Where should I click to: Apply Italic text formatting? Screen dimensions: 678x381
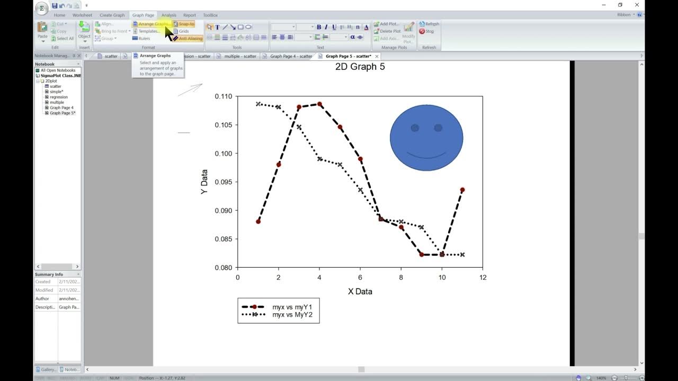click(326, 27)
